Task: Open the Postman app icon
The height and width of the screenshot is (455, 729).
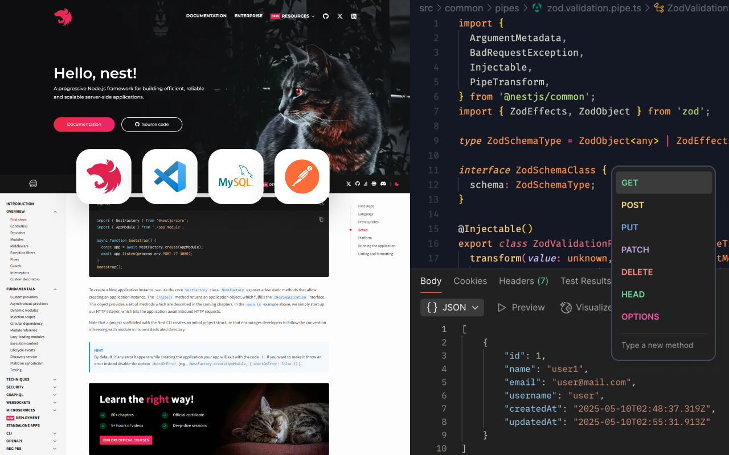Action: click(x=302, y=176)
